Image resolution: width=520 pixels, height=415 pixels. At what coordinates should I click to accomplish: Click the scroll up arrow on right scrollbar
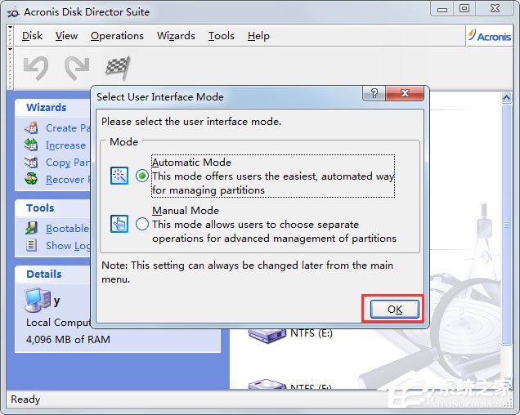click(x=506, y=97)
